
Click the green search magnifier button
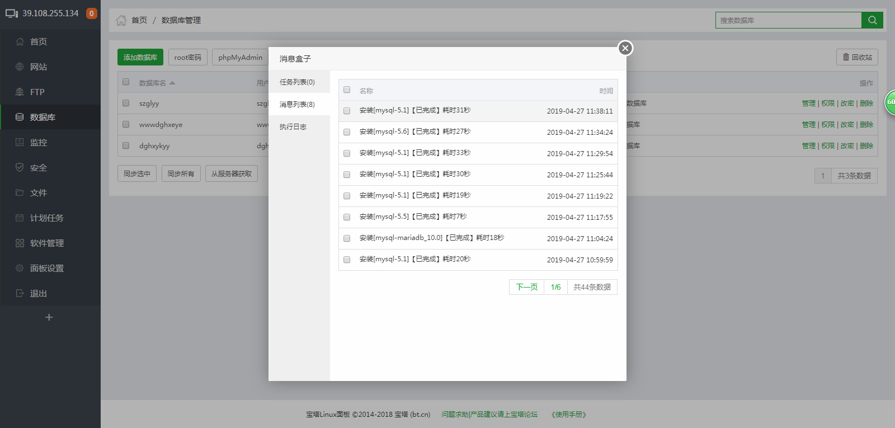click(872, 20)
